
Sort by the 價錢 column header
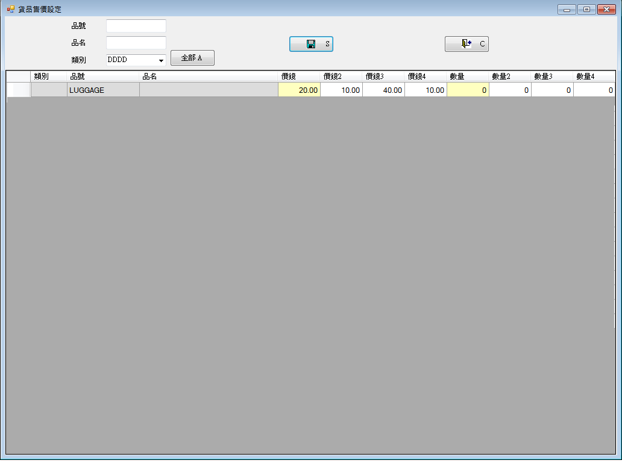tap(299, 77)
